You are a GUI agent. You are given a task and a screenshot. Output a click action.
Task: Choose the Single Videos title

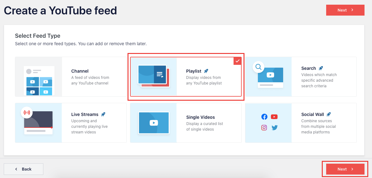(200, 117)
